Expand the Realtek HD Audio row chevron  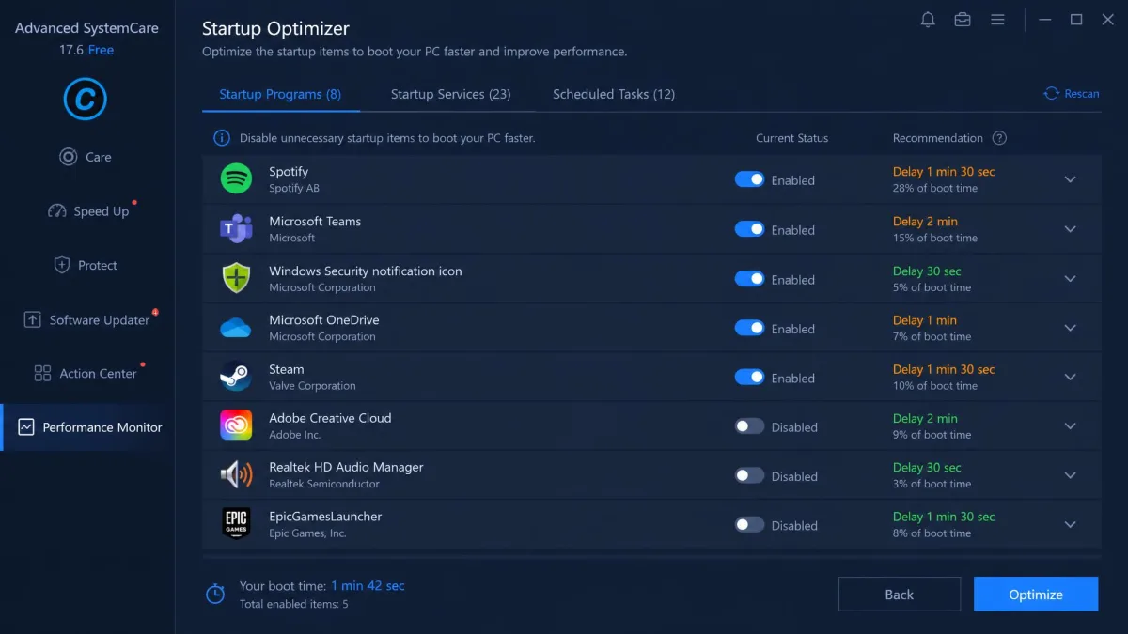coord(1070,475)
